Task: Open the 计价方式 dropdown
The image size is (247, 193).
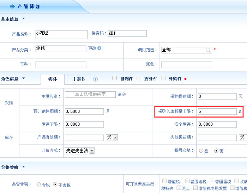Action: point(92,151)
